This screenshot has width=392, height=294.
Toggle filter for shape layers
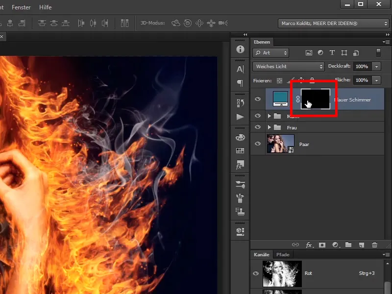[x=344, y=52]
